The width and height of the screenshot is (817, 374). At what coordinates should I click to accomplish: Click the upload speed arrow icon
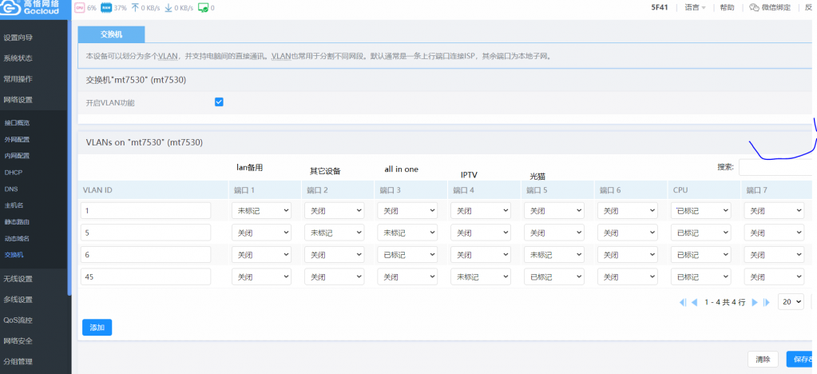pos(135,8)
